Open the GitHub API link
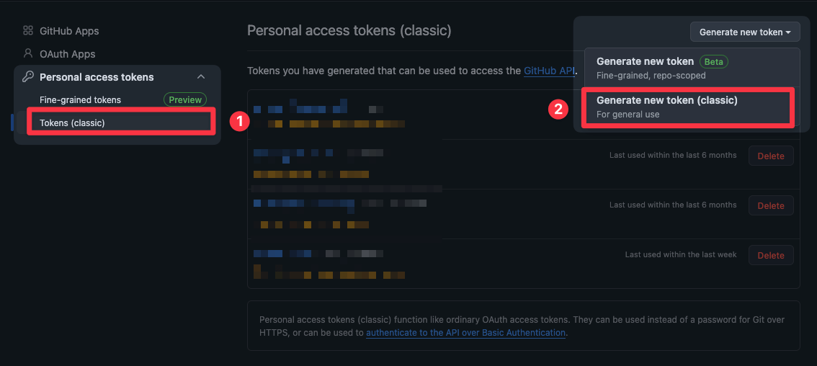The height and width of the screenshot is (366, 817). click(550, 71)
